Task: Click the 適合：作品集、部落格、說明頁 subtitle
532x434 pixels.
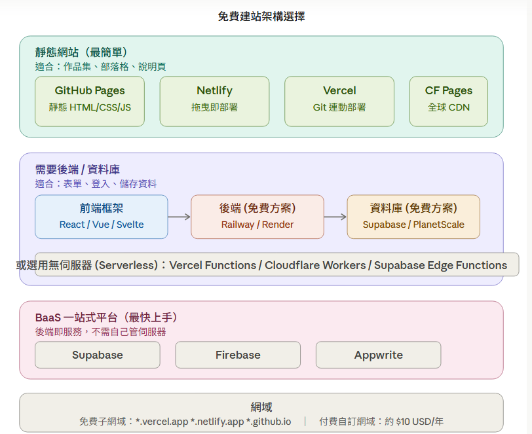Action: pos(100,67)
